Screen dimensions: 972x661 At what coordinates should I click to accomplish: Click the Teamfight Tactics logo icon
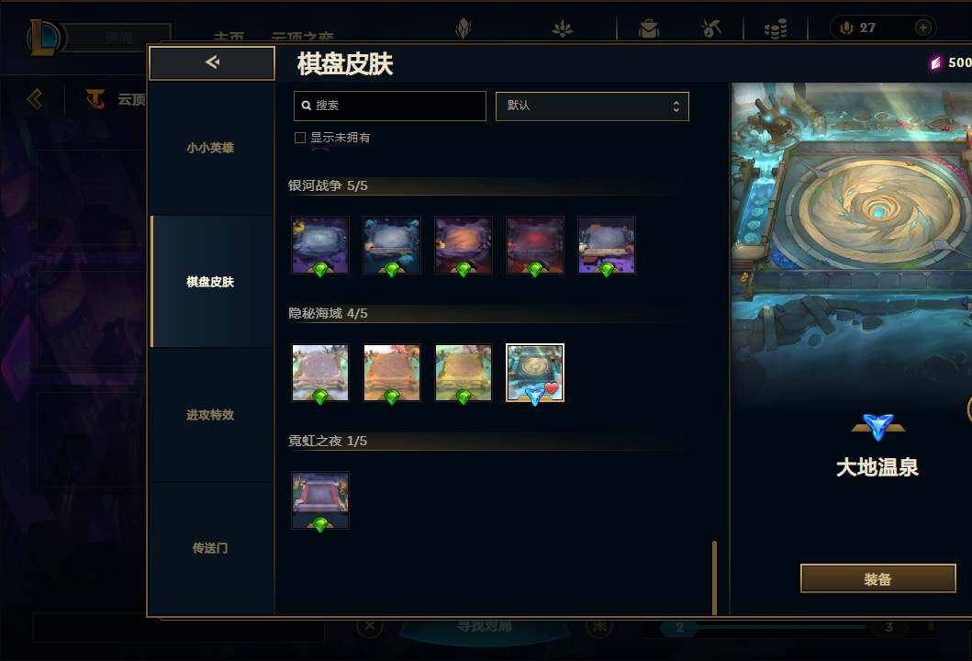coord(95,98)
